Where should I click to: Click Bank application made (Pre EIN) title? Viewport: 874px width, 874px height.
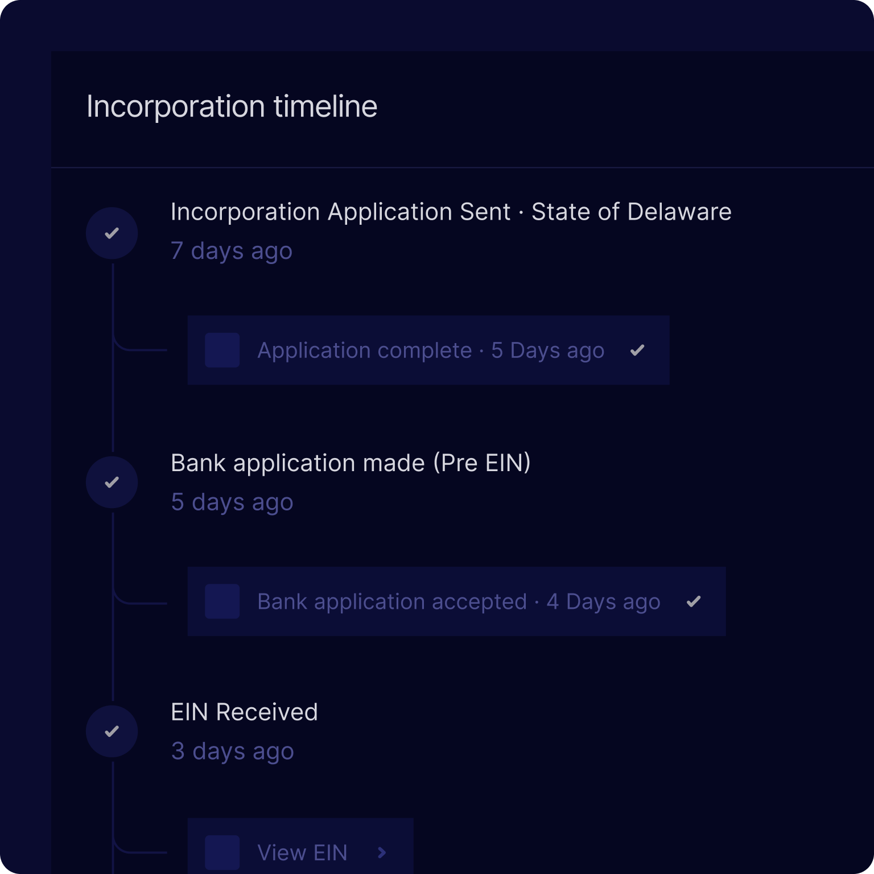coord(351,463)
